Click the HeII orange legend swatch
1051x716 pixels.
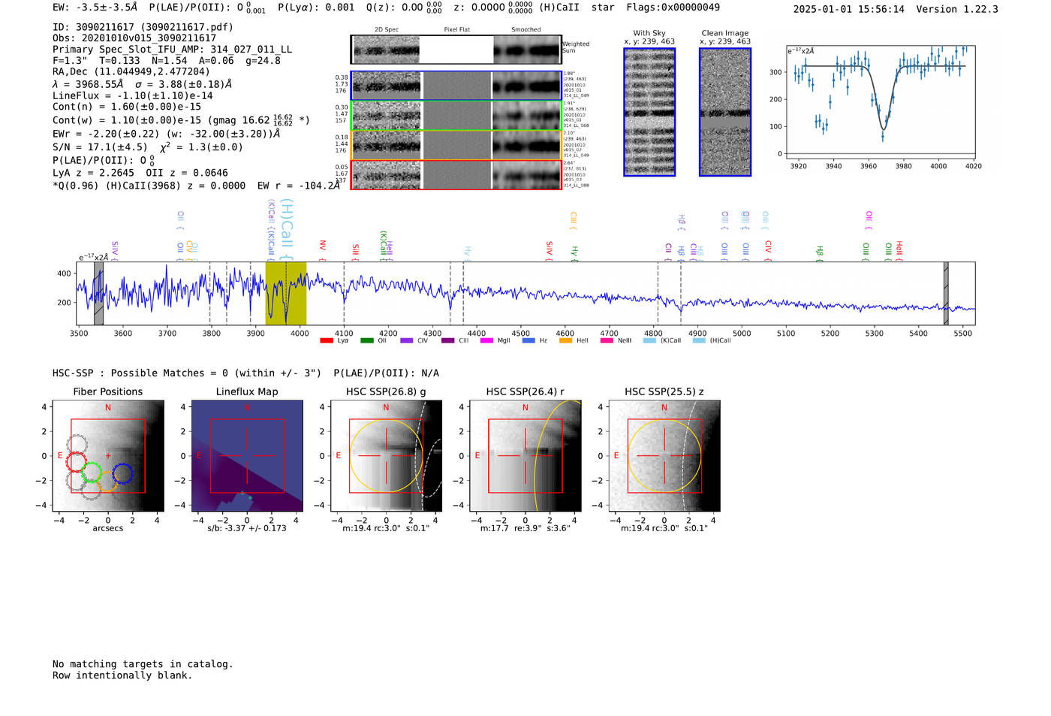tap(565, 340)
